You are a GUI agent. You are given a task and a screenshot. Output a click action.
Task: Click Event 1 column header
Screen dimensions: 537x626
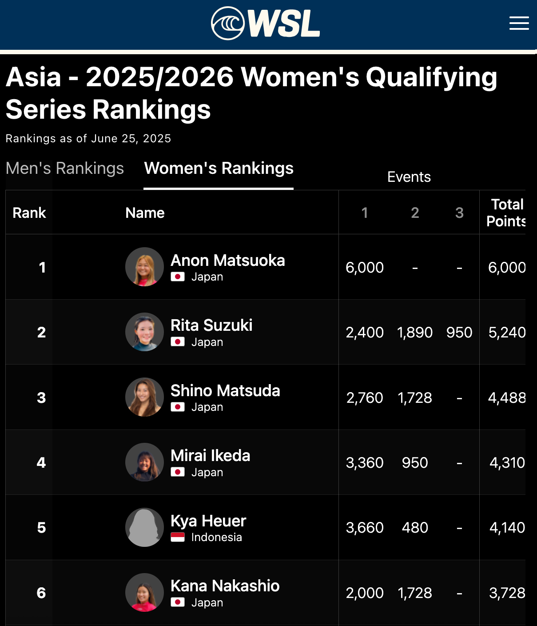point(365,213)
